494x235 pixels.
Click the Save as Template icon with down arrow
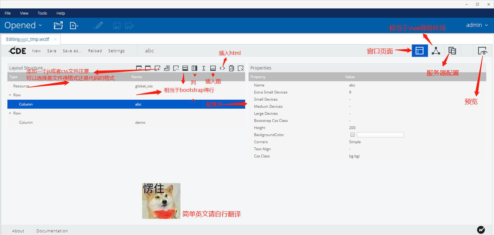click(139, 68)
